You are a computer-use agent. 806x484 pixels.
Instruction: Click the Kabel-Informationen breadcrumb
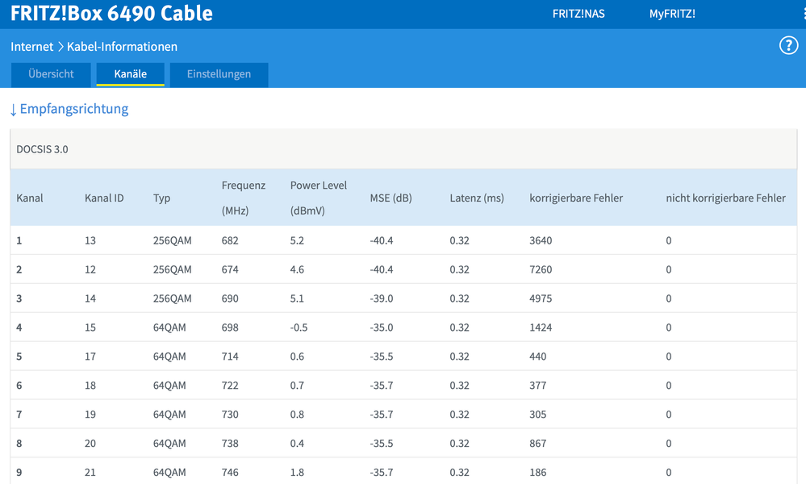tap(122, 47)
